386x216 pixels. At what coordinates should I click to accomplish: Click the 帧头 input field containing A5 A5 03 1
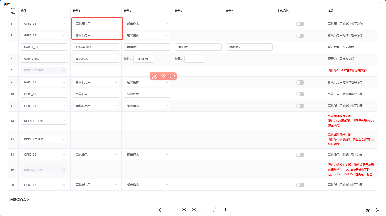click(143, 59)
